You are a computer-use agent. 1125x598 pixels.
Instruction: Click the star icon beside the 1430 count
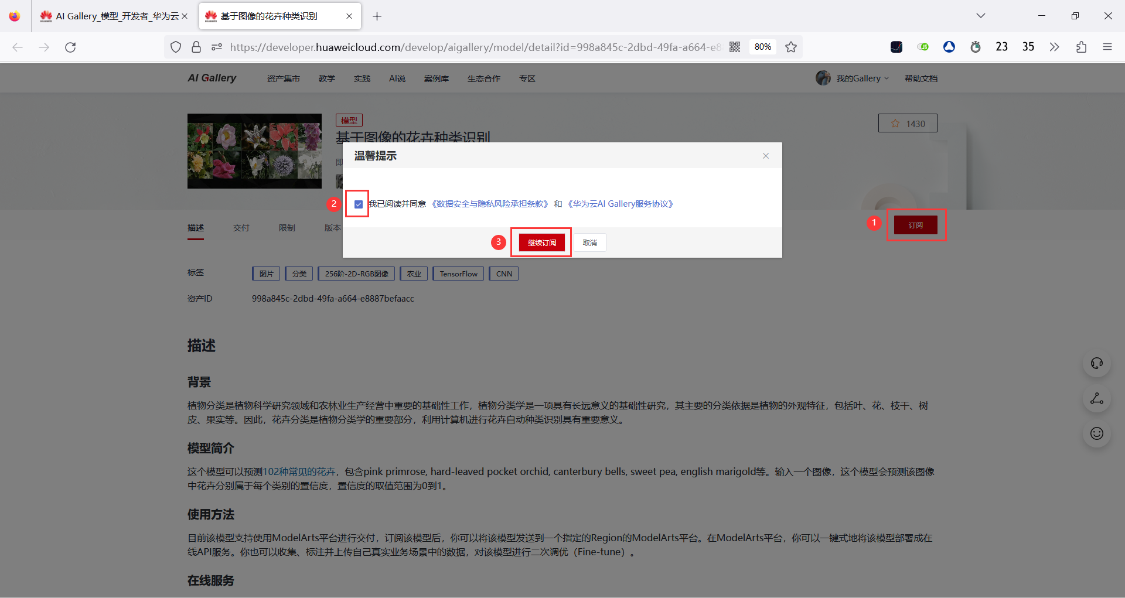coord(895,123)
